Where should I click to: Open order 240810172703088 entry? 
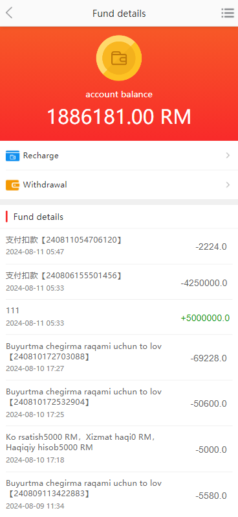(119, 357)
